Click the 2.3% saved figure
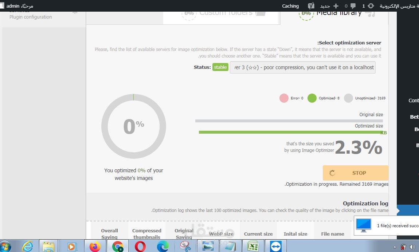419x252 pixels. point(359,147)
